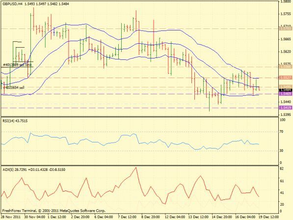Click the 1.5395 price axis label

pyautogui.click(x=286, y=114)
